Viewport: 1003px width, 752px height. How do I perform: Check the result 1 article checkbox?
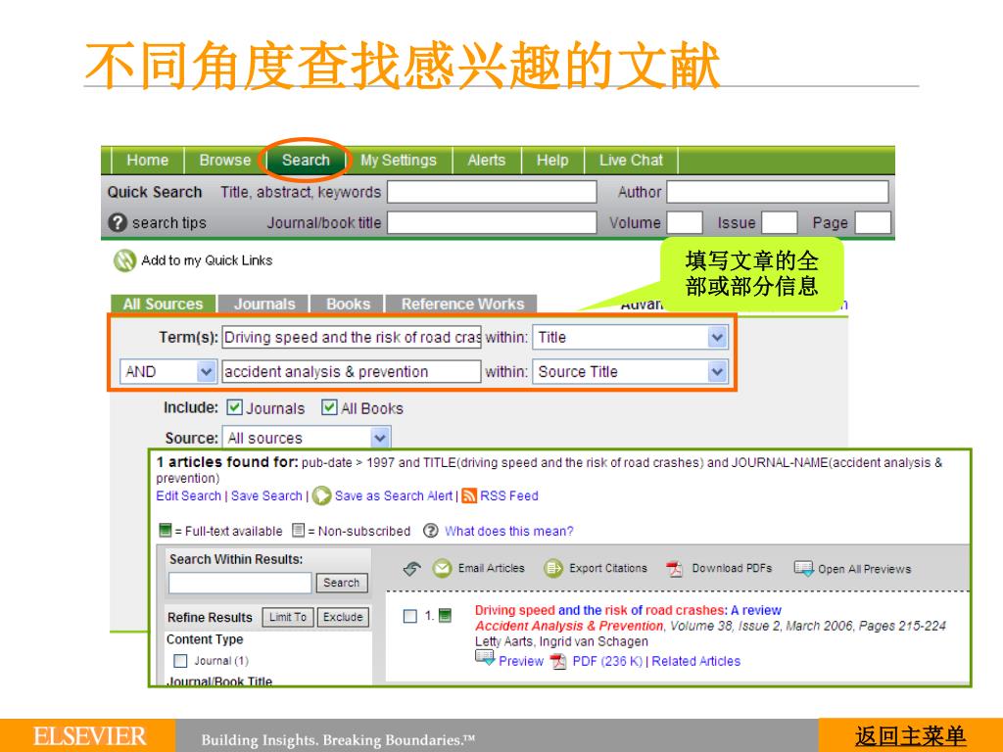tap(410, 616)
